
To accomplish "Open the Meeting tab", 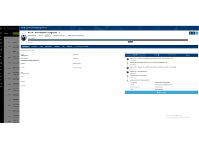I will tap(69, 46).
